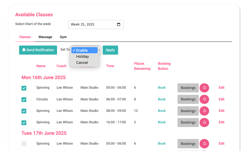
Task: Click bell icon for Tuesday 05:00 Spinning class
Action: click(x=204, y=144)
